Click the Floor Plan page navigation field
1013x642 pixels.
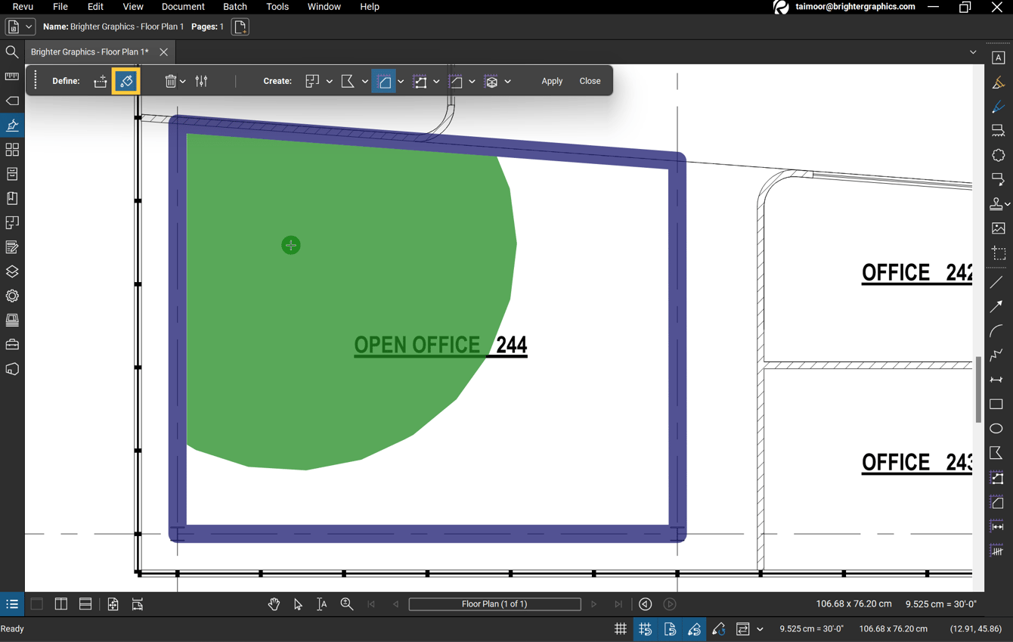point(494,604)
